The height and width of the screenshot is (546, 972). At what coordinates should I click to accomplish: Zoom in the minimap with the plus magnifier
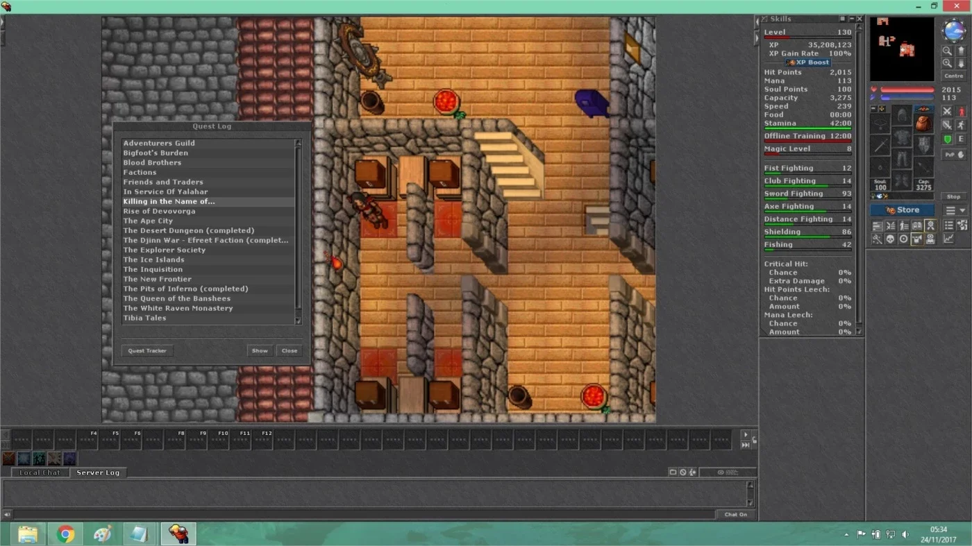click(947, 62)
